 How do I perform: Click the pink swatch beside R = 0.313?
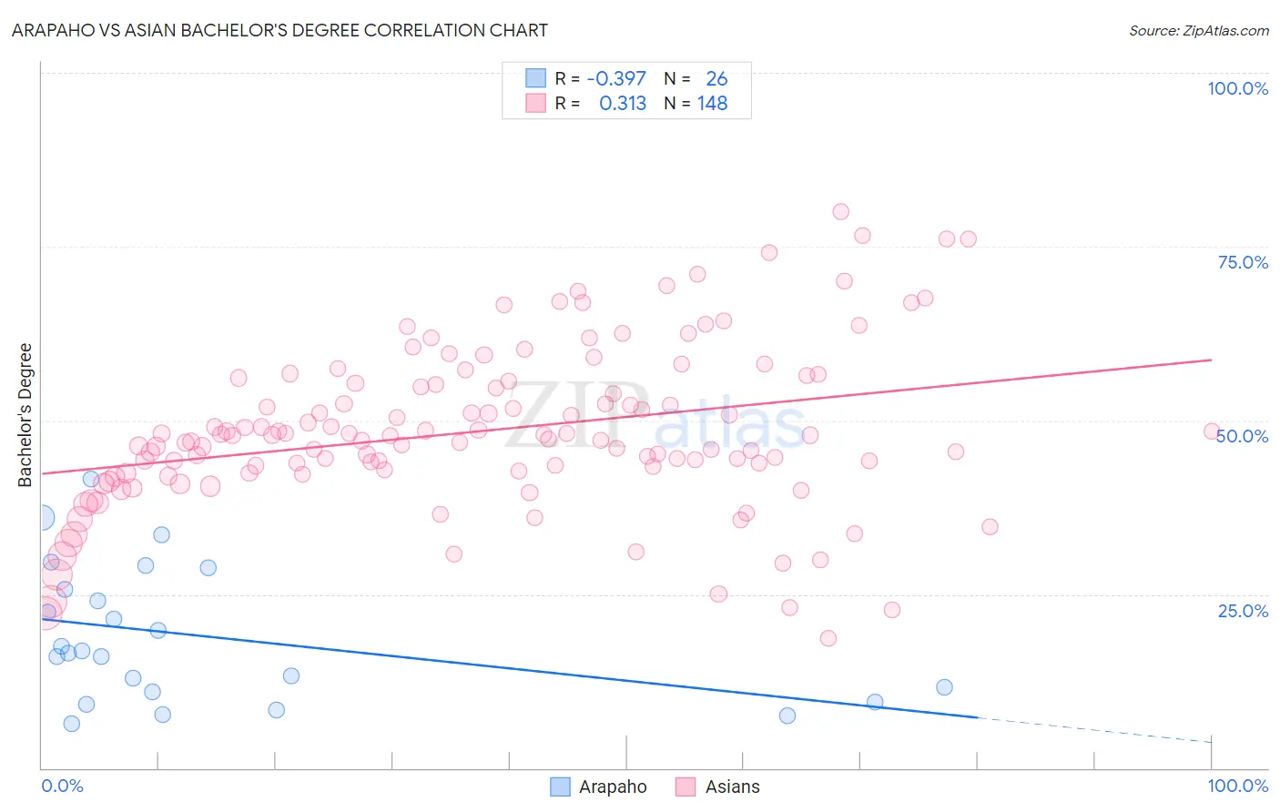535,104
